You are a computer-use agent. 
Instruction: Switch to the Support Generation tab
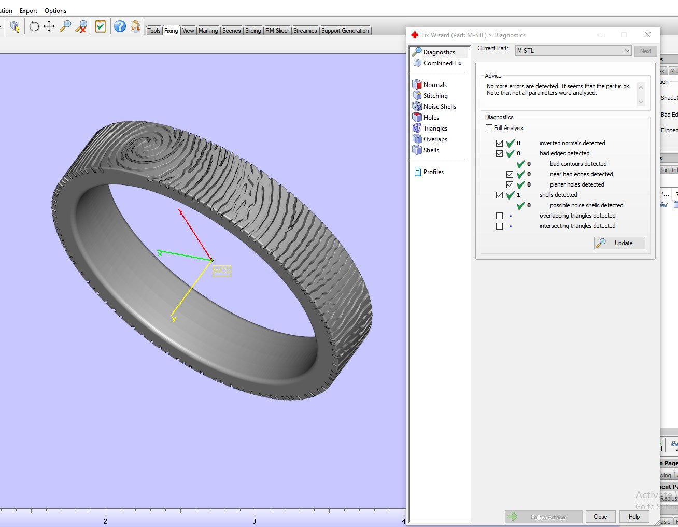(345, 31)
